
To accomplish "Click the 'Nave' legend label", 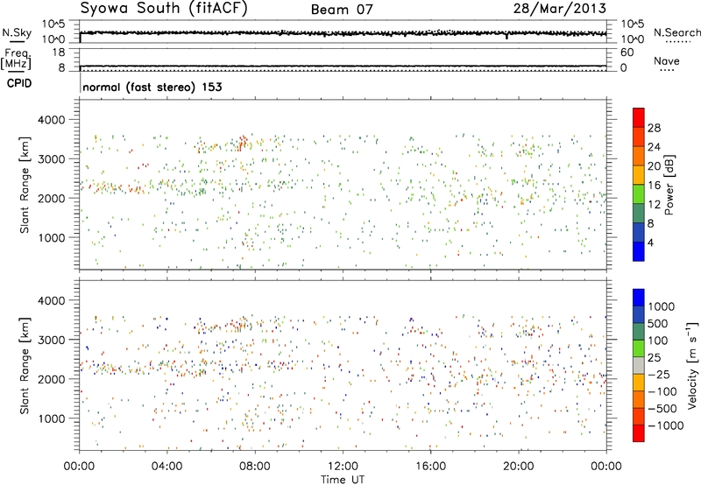I will tap(667, 61).
